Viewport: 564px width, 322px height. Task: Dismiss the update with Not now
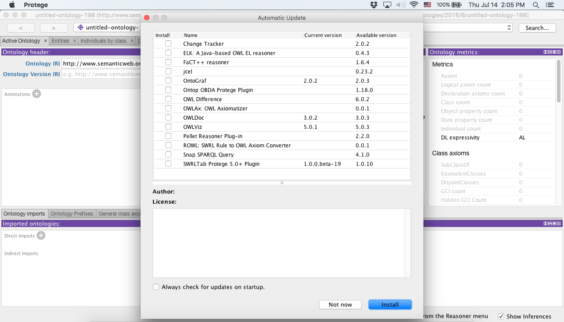click(x=340, y=304)
